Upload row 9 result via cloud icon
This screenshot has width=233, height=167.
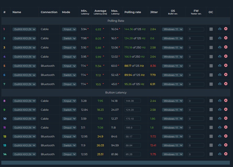pos(220,109)
